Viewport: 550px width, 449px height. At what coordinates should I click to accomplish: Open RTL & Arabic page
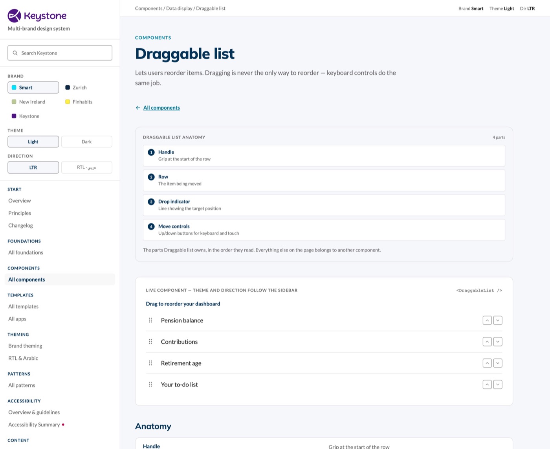pyautogui.click(x=23, y=358)
